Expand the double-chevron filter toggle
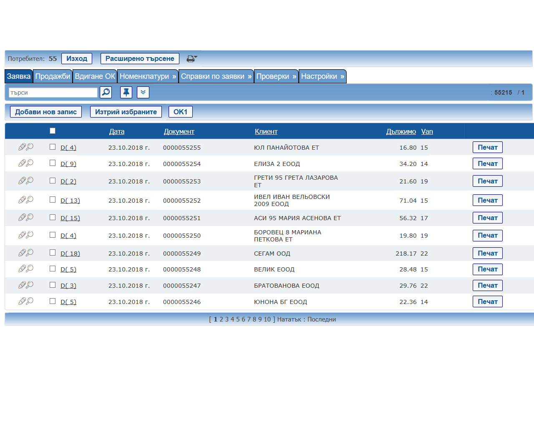Screen dimensions: 534x427 143,92
